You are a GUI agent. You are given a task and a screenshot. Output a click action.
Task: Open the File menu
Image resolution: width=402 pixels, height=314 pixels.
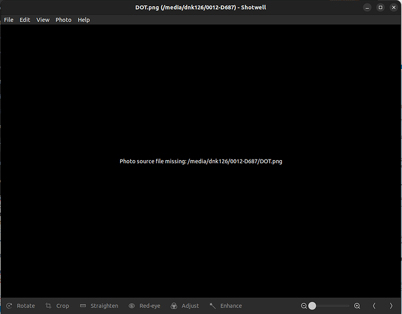9,20
